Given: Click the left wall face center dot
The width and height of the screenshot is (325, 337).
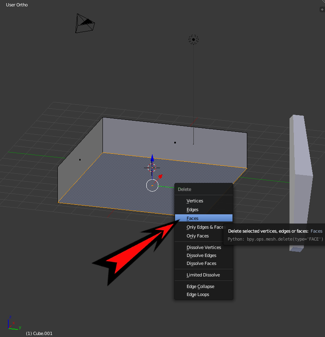Looking at the screenshot, I should pyautogui.click(x=80, y=160).
